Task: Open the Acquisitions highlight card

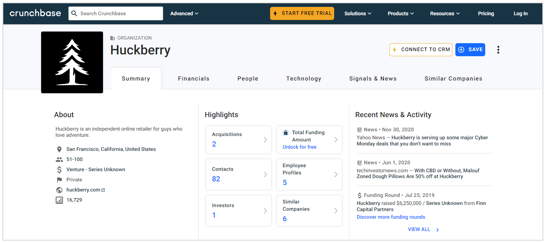Action: [x=238, y=140]
